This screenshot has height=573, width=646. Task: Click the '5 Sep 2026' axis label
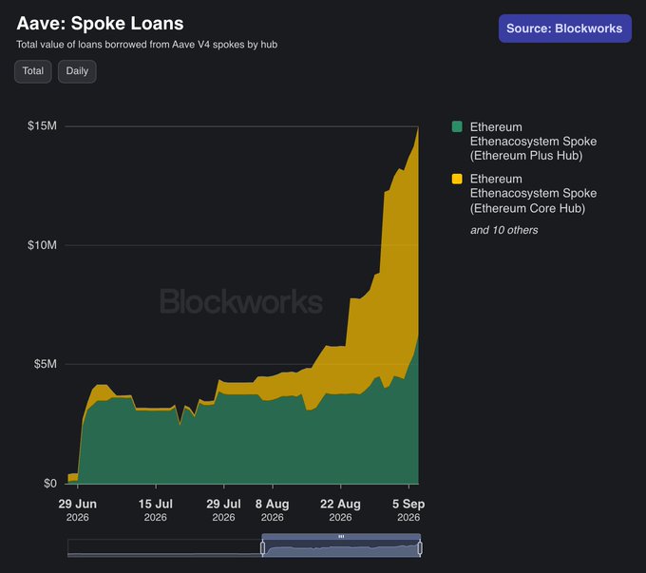408,510
